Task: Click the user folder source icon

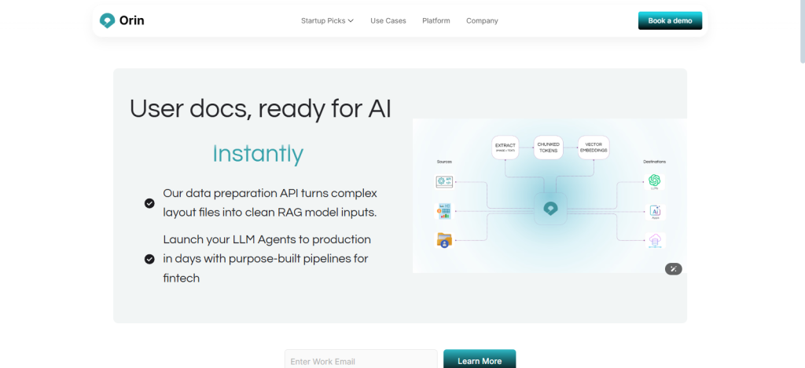Action: point(444,240)
